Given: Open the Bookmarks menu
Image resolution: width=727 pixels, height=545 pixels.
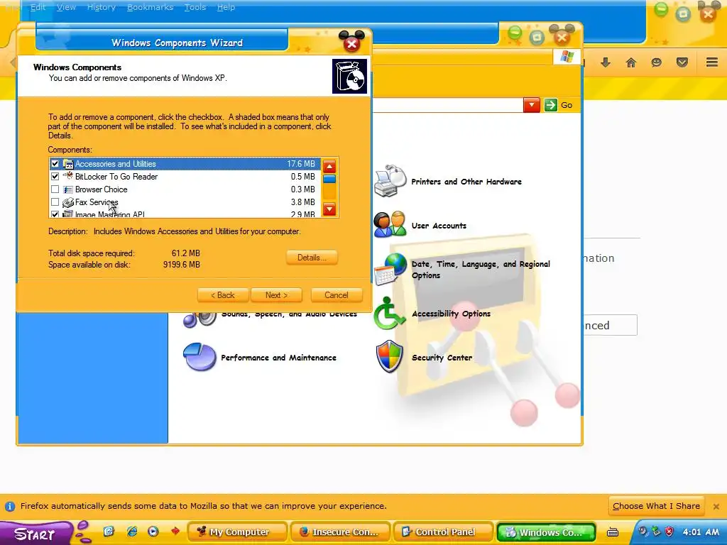Looking at the screenshot, I should tap(151, 7).
